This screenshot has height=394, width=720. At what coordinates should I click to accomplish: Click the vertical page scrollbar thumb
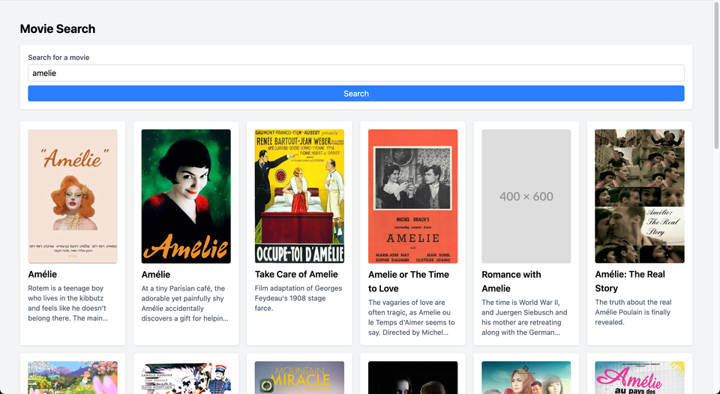[x=716, y=76]
